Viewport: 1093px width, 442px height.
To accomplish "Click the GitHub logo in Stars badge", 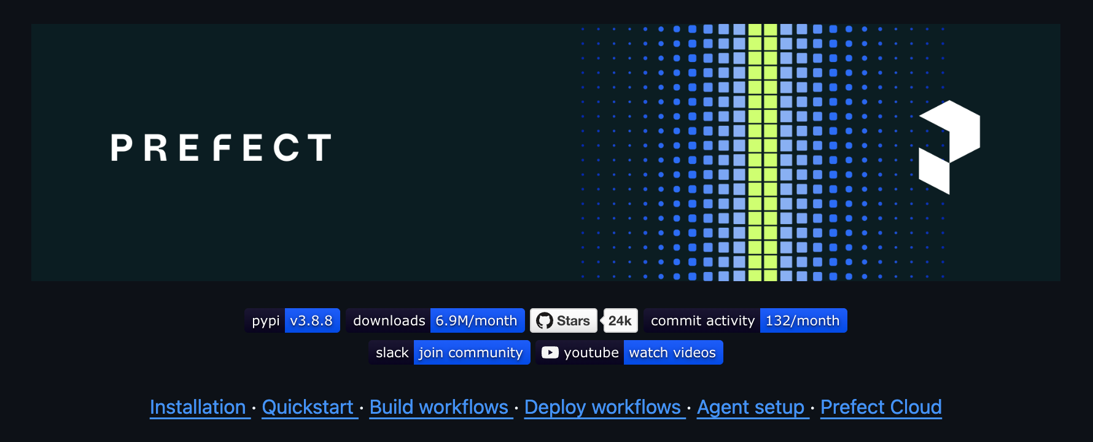I will pyautogui.click(x=545, y=320).
